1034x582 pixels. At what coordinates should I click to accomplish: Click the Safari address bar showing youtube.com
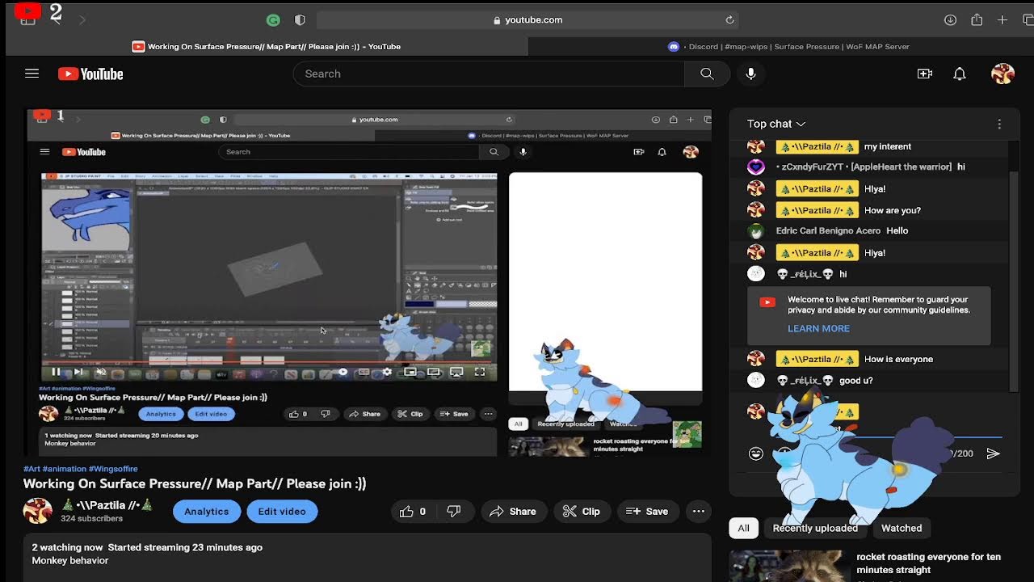point(528,19)
